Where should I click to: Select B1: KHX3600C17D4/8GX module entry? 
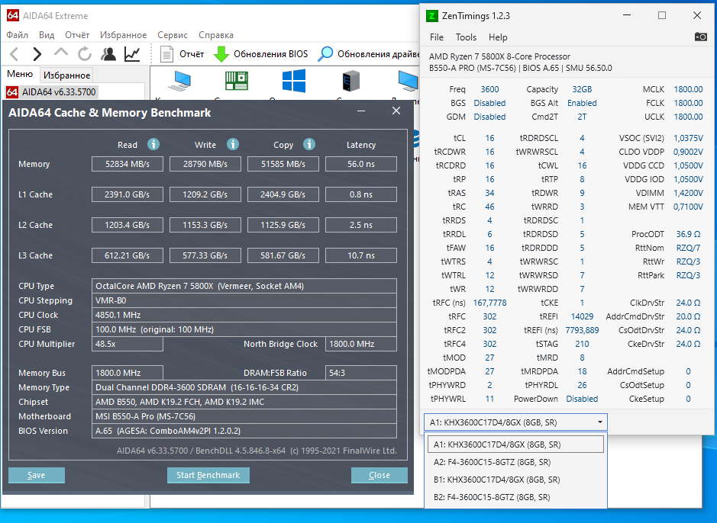515,480
